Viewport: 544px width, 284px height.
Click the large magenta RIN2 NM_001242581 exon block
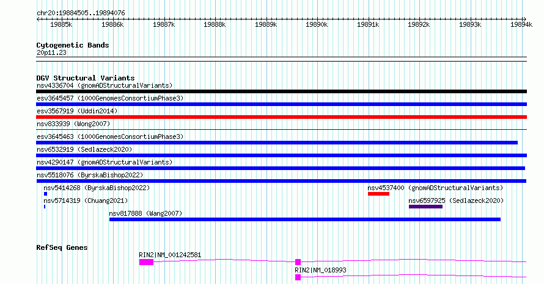pyautogui.click(x=146, y=262)
